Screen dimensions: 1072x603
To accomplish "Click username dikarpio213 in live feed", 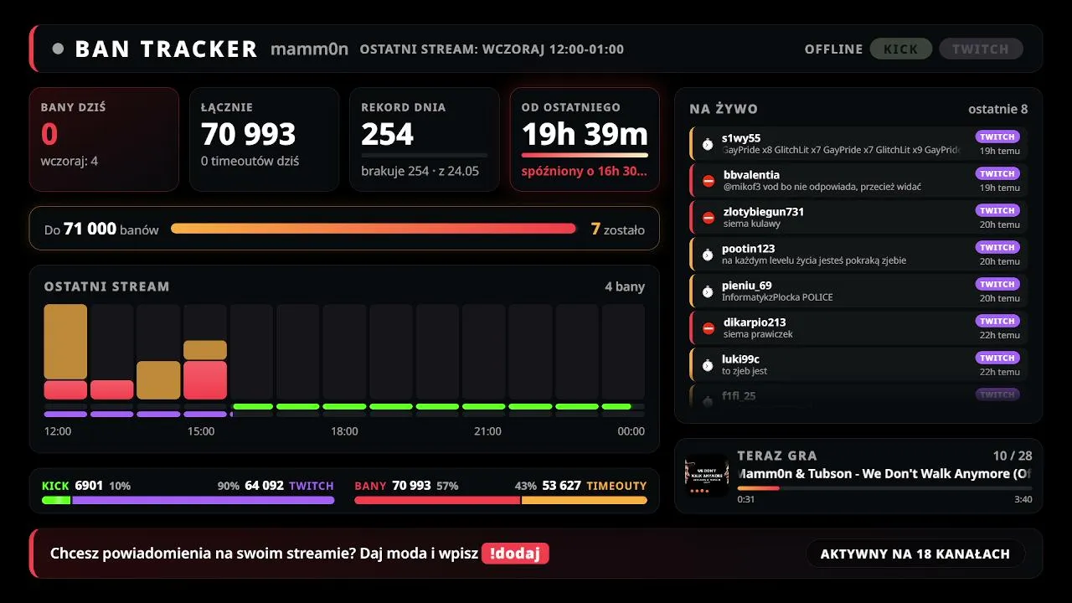I will (754, 322).
